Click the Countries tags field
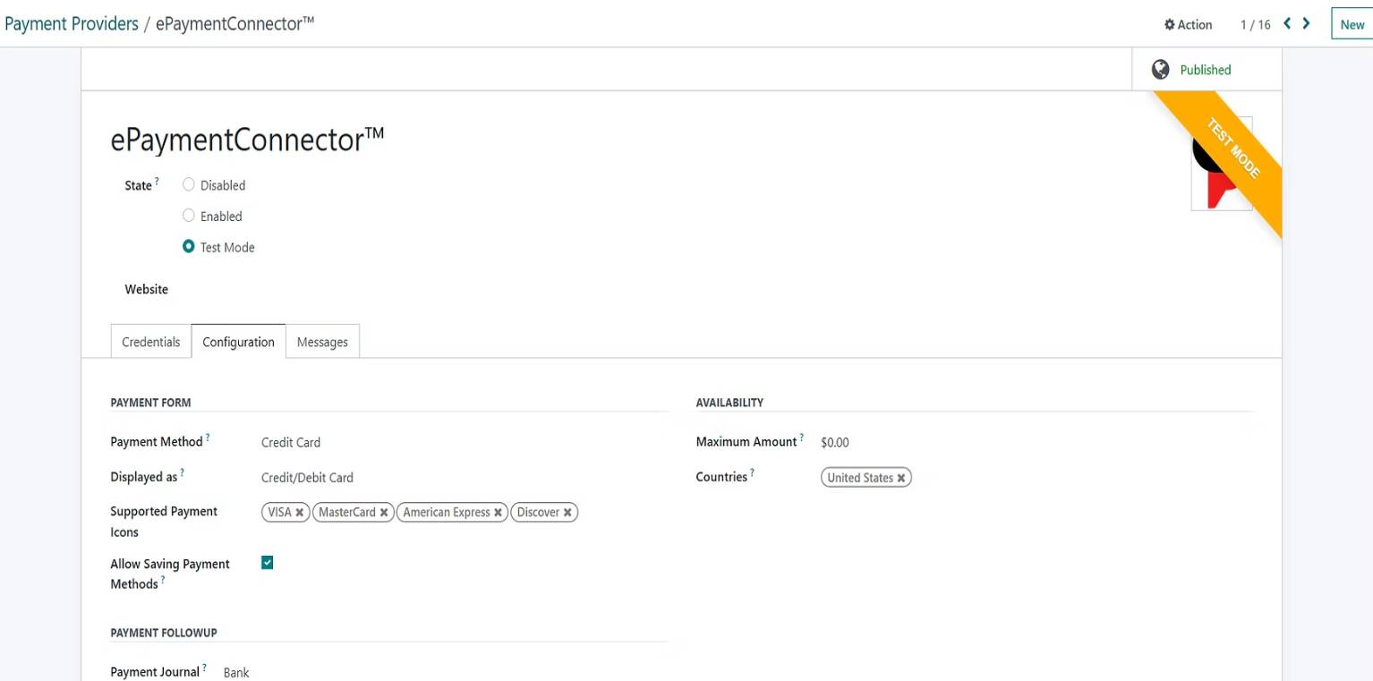Viewport: 1373px width, 681px height. pyautogui.click(x=1036, y=478)
